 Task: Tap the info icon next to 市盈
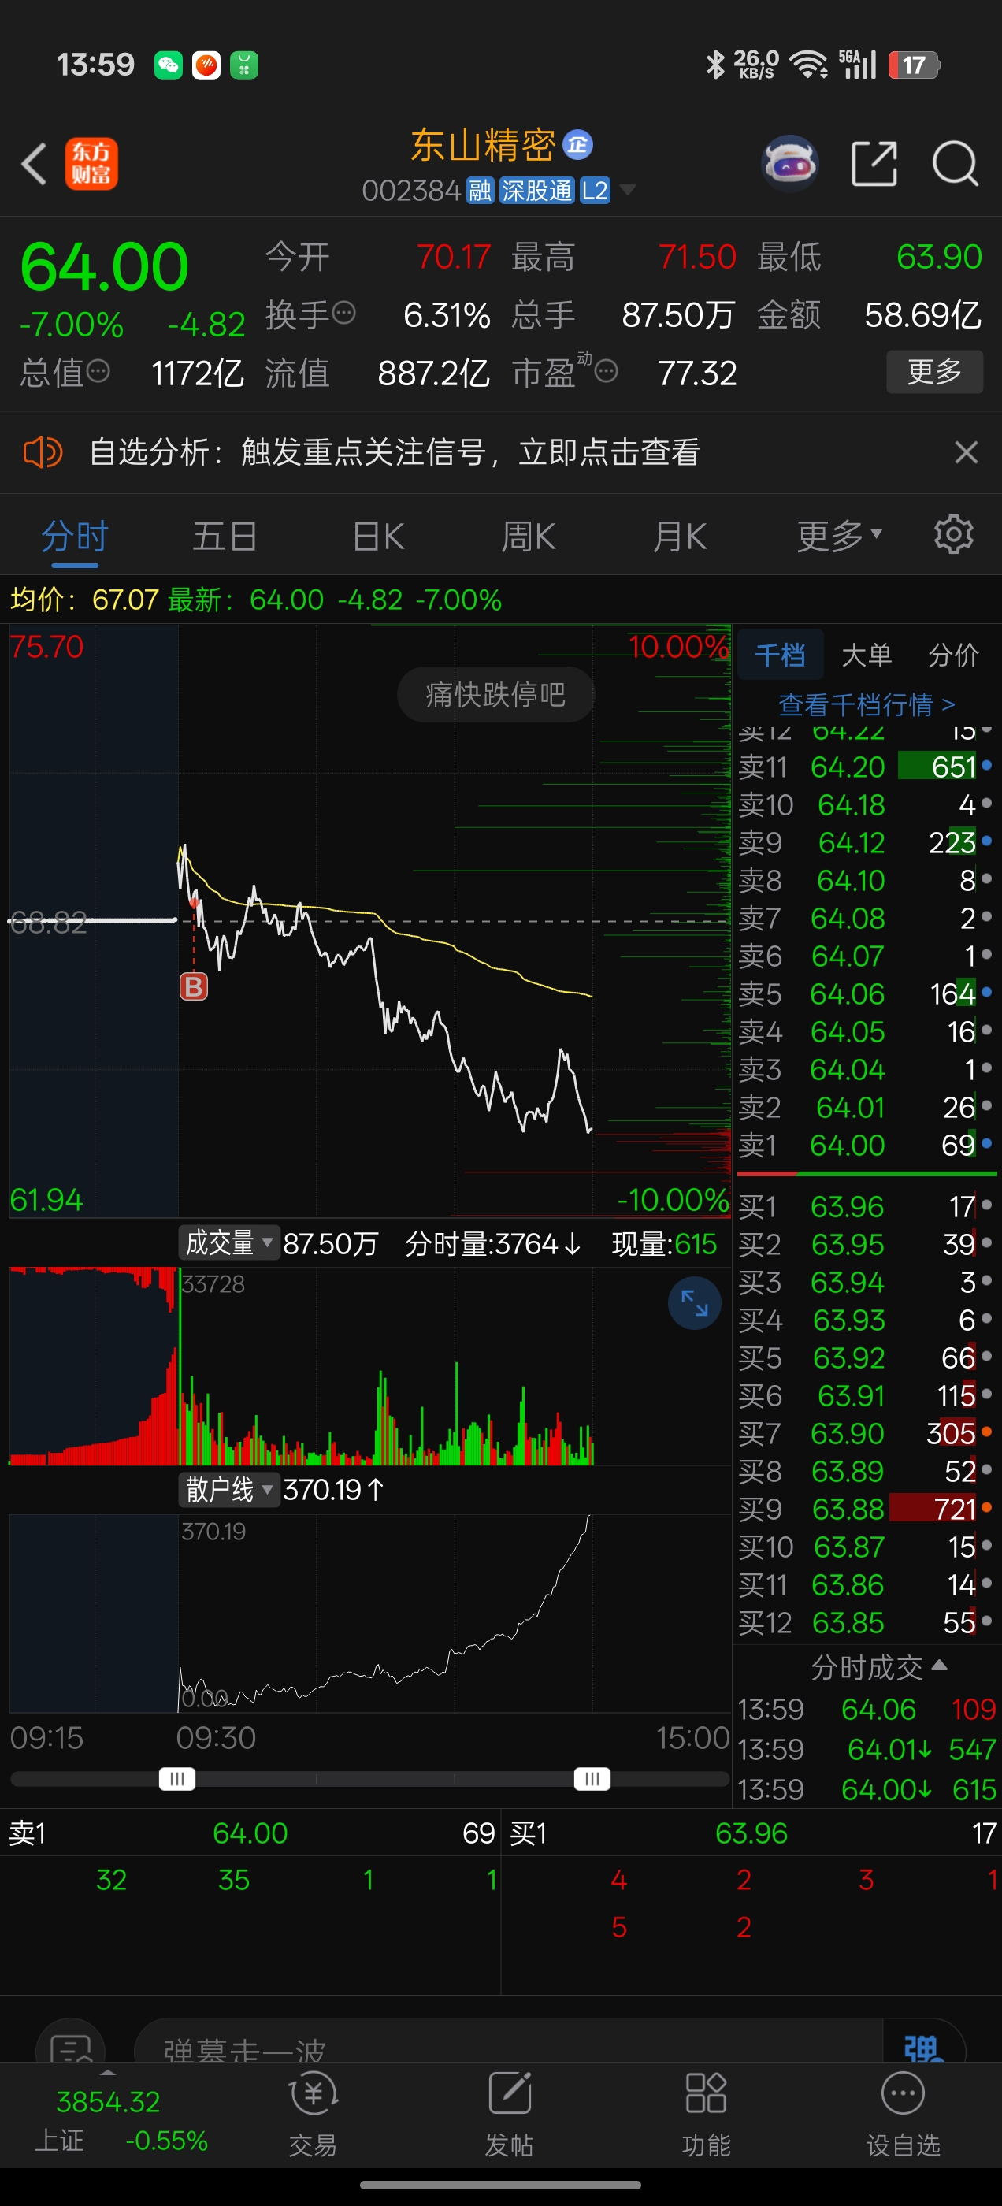(607, 372)
